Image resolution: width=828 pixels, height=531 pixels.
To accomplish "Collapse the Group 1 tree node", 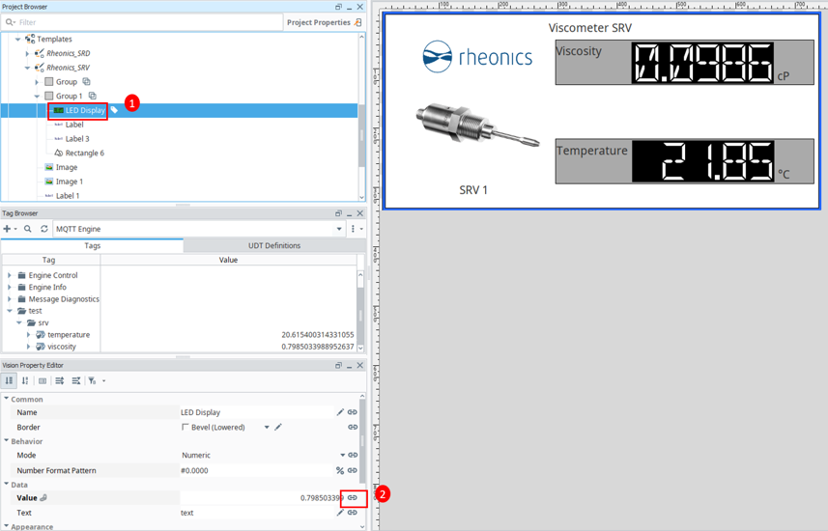I will tap(37, 97).
